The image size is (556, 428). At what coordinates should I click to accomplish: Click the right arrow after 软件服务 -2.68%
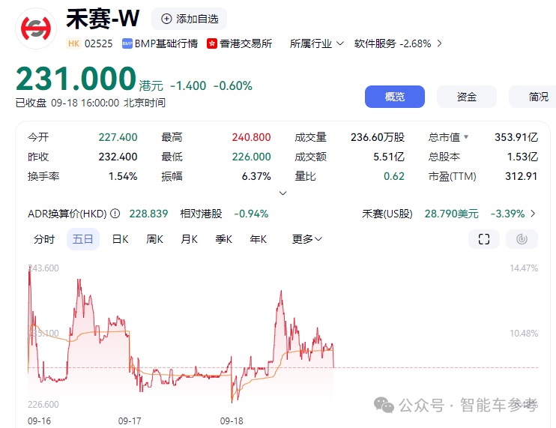[439, 43]
